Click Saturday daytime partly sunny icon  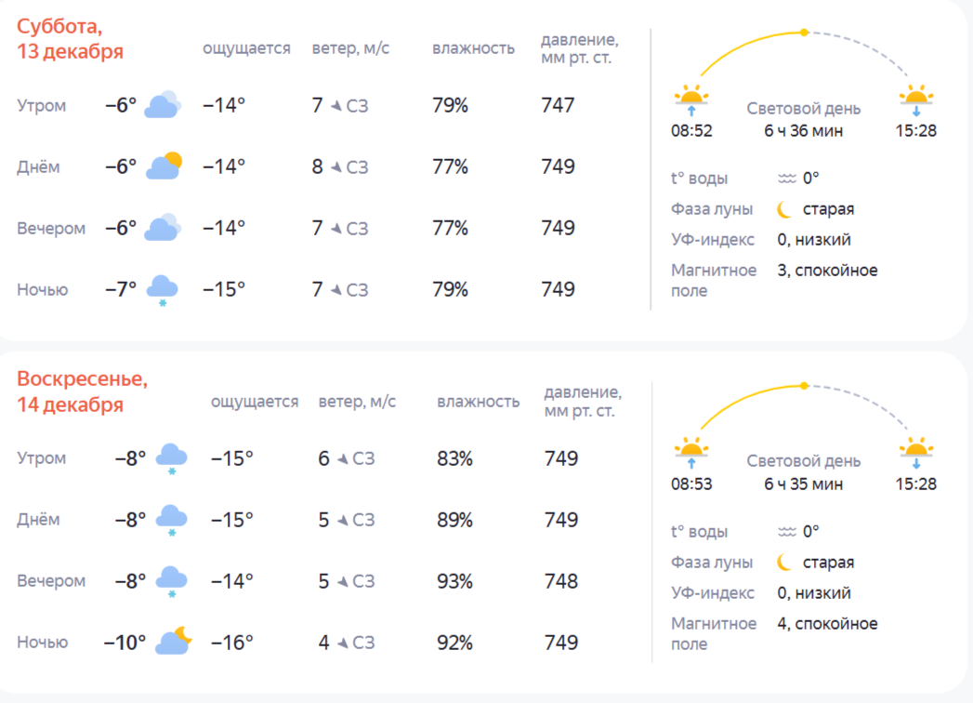tap(163, 166)
